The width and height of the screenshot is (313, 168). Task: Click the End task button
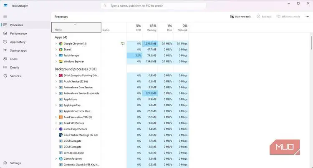coord(264,17)
